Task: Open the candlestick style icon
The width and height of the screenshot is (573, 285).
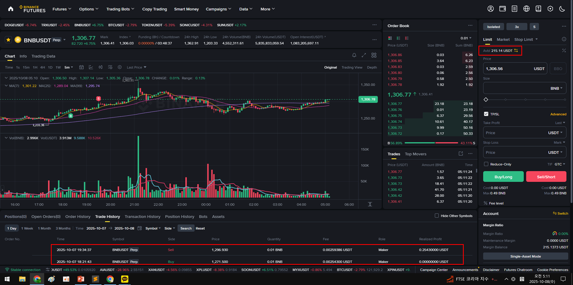Action: point(101,67)
